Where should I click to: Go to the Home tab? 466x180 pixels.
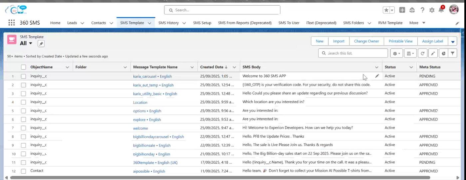coord(55,23)
